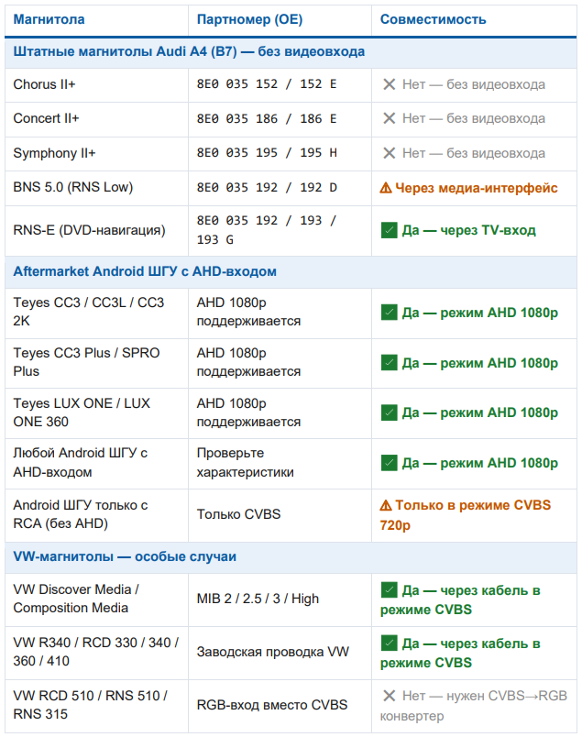Click the Teyes CC3 Plus / SPRO Plus cell
Viewport: 582px width, 737px height.
[x=96, y=363]
